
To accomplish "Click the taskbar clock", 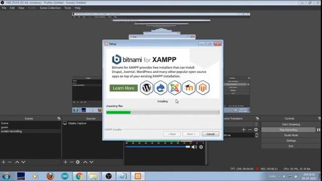I will (309, 176).
